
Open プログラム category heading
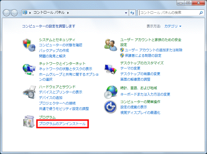[47, 117]
